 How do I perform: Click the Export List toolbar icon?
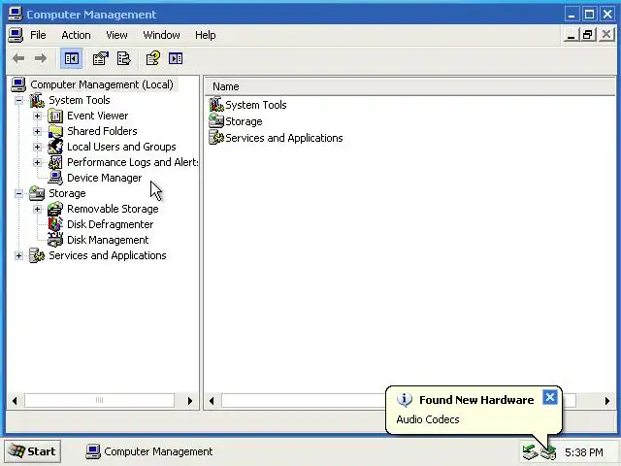click(x=123, y=58)
